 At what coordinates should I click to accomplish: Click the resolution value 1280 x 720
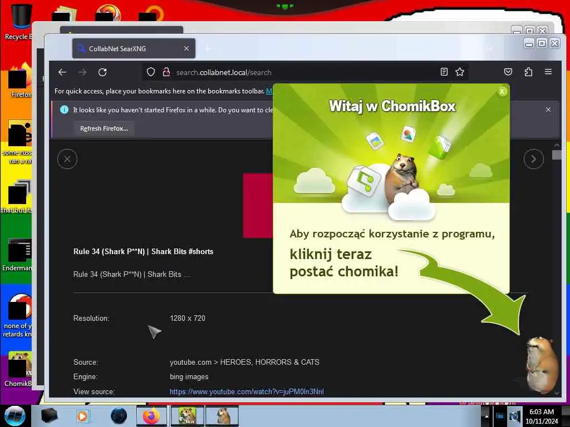[188, 318]
